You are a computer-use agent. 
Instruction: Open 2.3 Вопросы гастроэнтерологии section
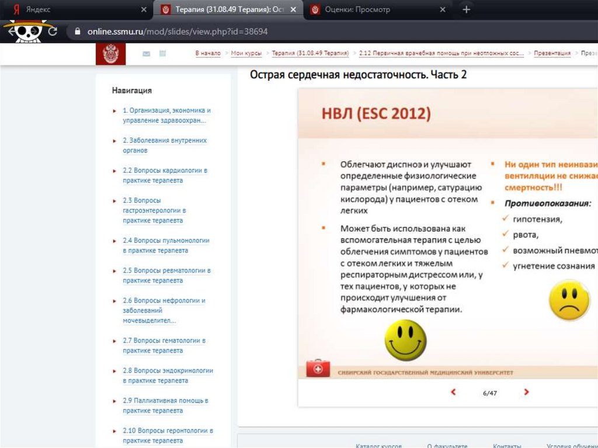tap(154, 210)
